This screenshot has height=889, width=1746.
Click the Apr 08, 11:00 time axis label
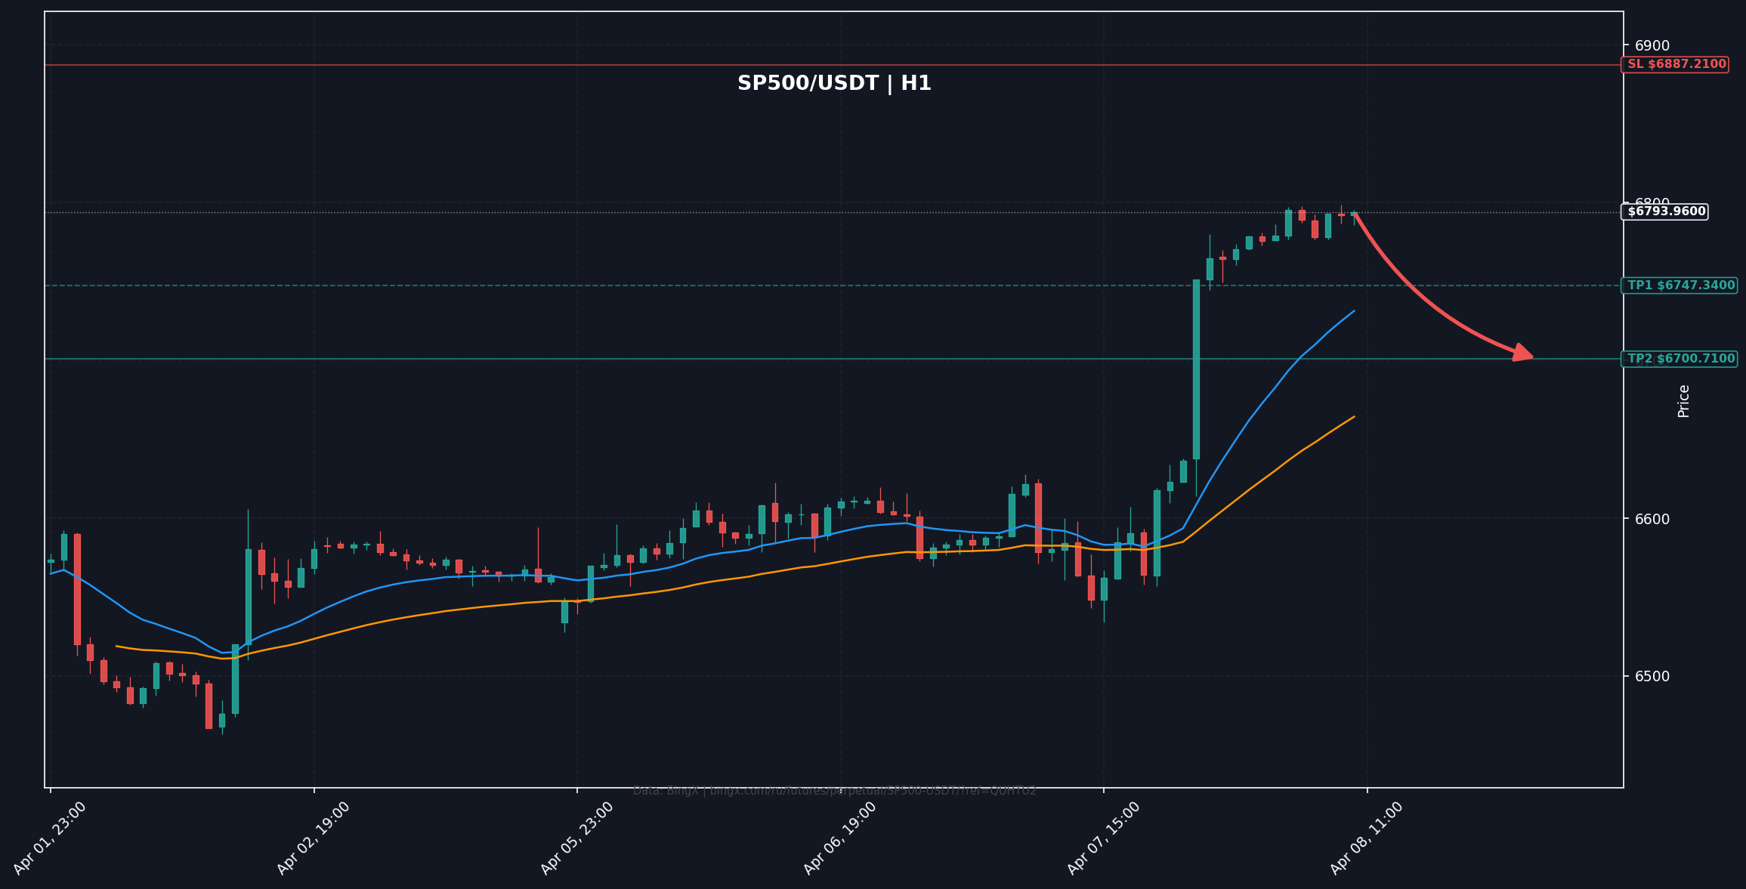[x=1367, y=838]
